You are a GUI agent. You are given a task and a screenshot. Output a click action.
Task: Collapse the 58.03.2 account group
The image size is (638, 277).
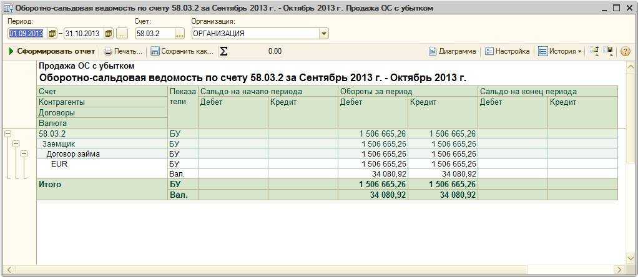click(x=7, y=134)
